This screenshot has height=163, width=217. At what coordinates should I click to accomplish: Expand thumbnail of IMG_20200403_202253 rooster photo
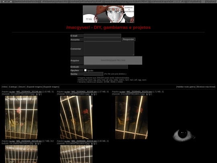(131, 118)
